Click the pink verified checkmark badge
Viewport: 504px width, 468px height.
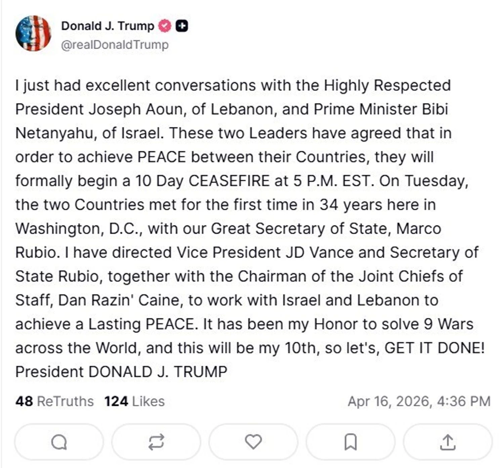click(165, 26)
